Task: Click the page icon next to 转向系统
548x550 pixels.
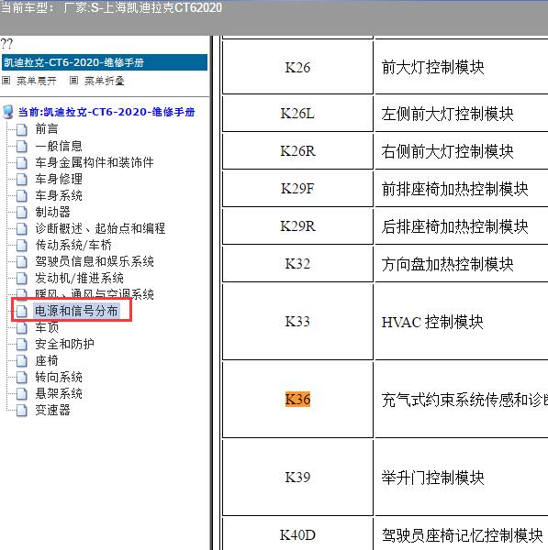Action: [x=22, y=377]
